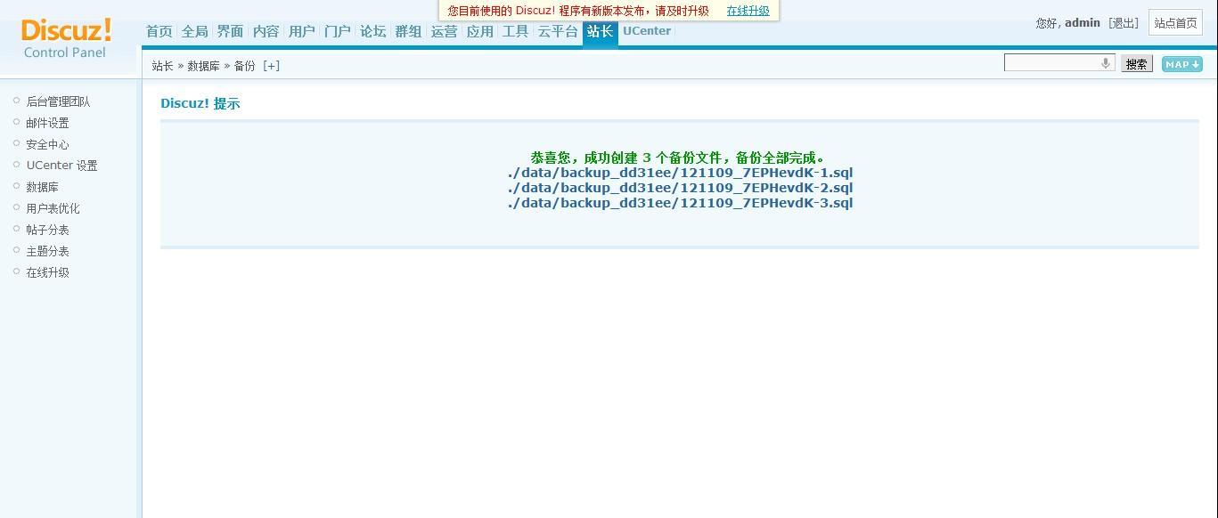Open the 在线升级 link in the update notice
Viewport: 1218px width, 518px height.
point(747,12)
